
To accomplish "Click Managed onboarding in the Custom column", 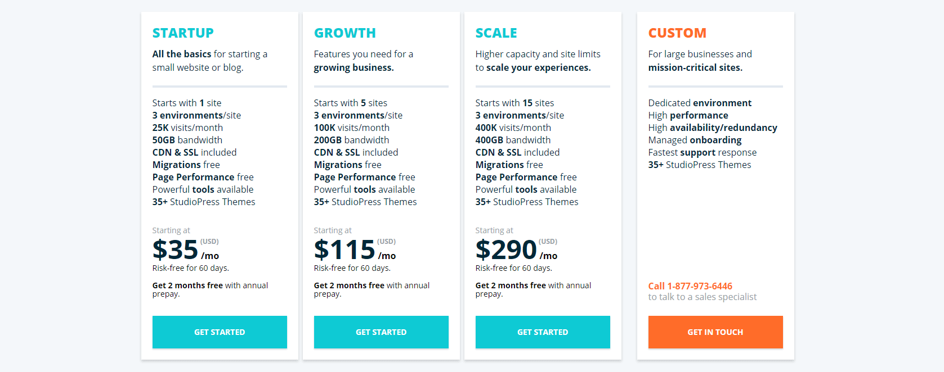I will pyautogui.click(x=694, y=139).
